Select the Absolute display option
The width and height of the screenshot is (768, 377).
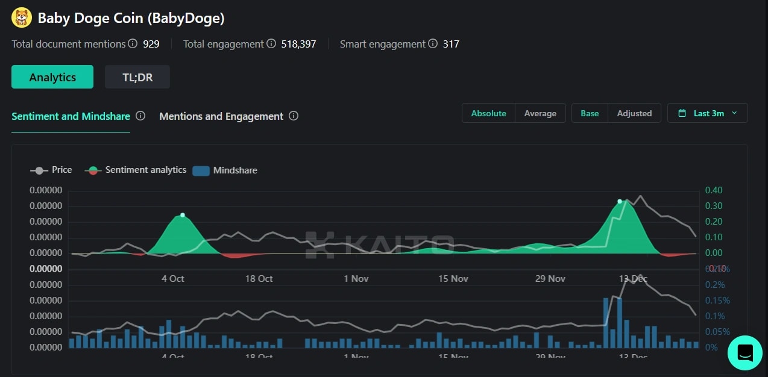point(488,113)
